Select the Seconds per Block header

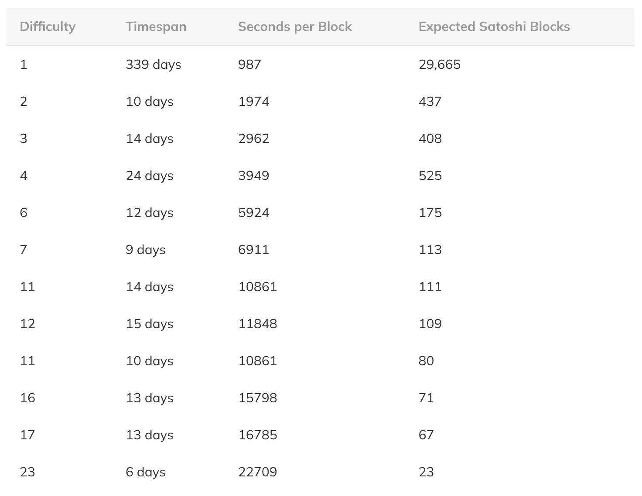click(295, 27)
